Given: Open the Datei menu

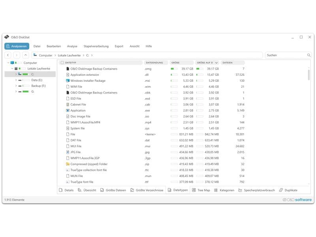Looking at the screenshot, I should tap(37, 46).
